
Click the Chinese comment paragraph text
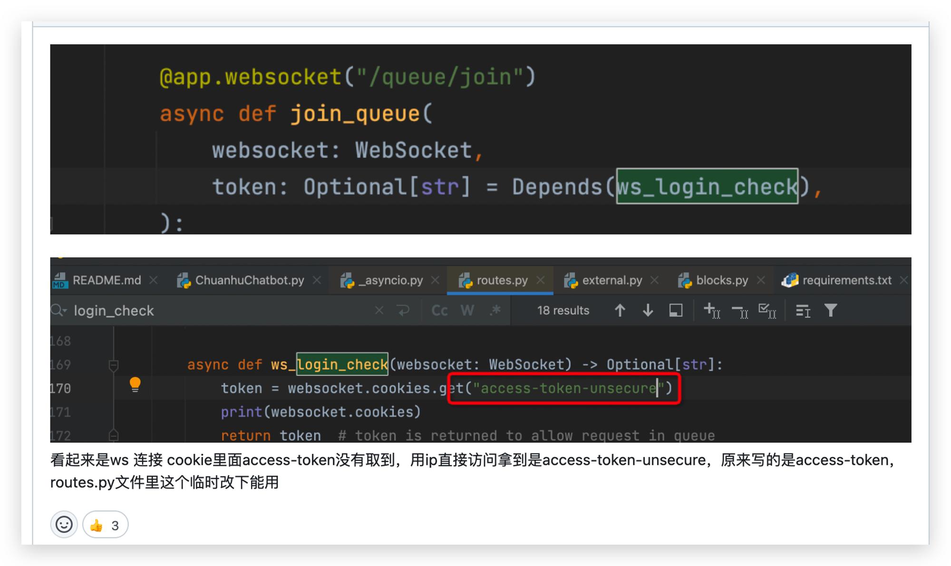point(473,471)
